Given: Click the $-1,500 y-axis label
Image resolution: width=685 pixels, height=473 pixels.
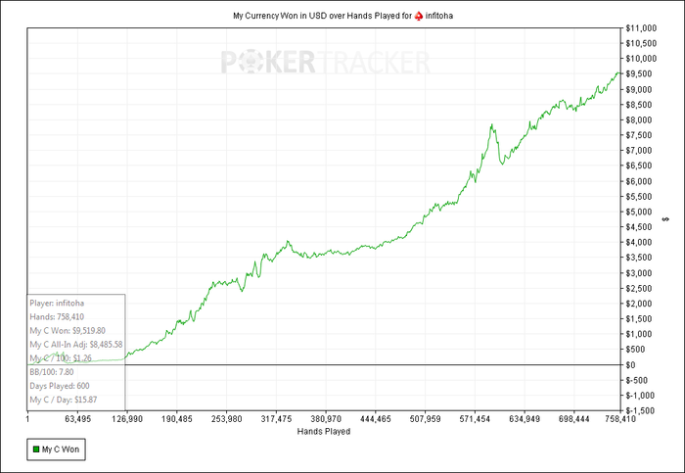Looking at the screenshot, I should (640, 411).
